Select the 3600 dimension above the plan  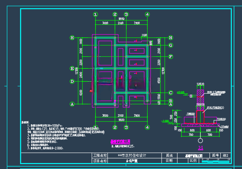[105, 23]
